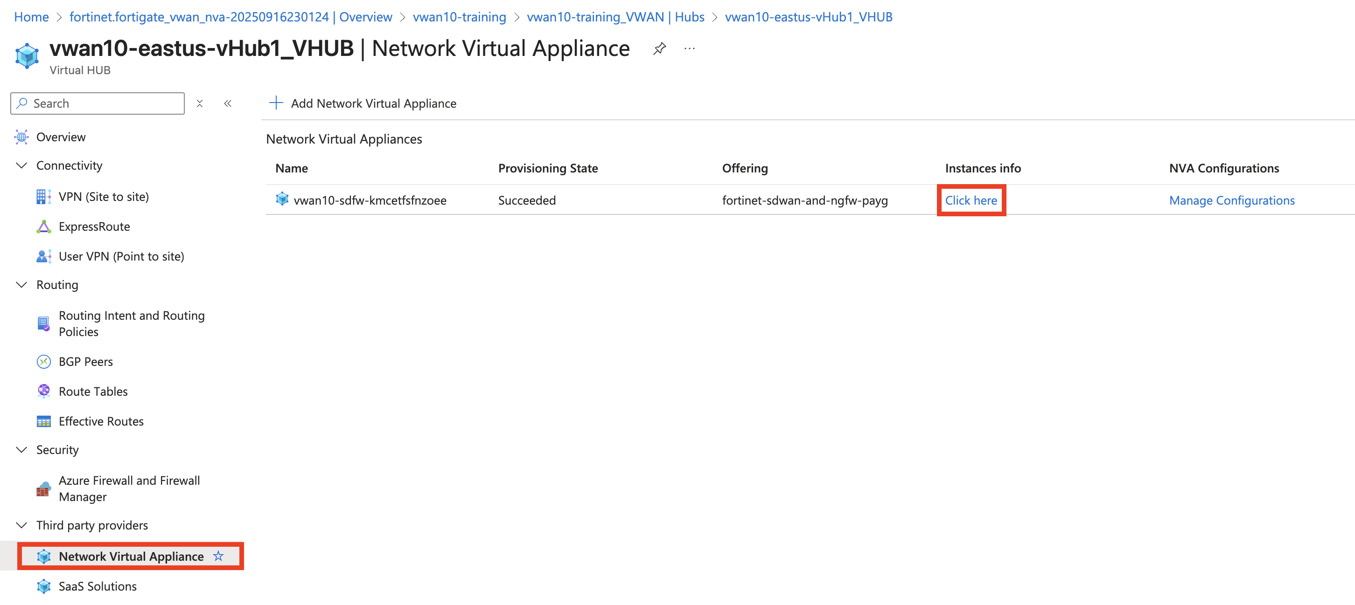This screenshot has width=1355, height=605.
Task: Open the Overview menu item
Action: [61, 137]
